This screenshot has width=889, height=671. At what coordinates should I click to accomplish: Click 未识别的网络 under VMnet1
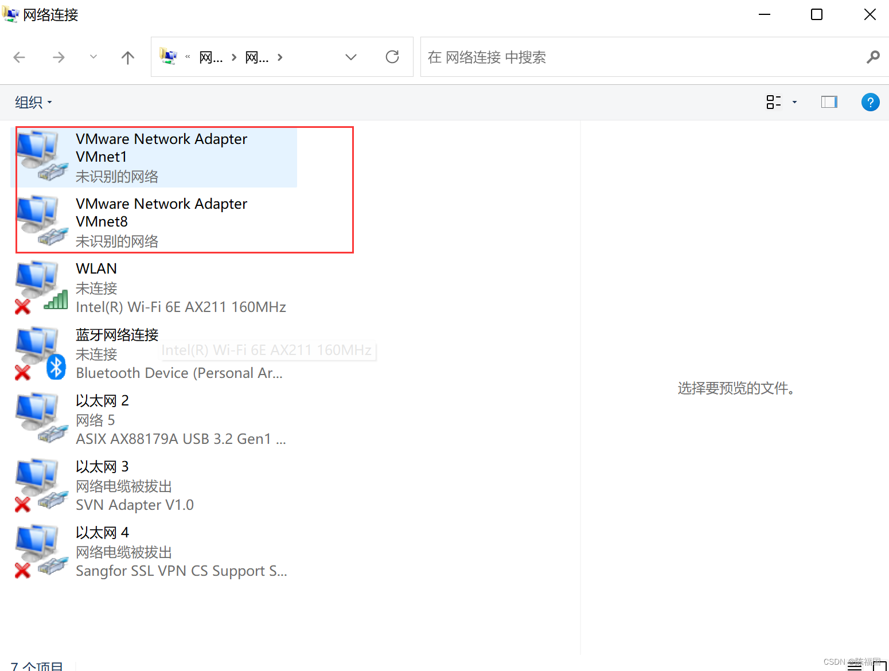coord(117,177)
